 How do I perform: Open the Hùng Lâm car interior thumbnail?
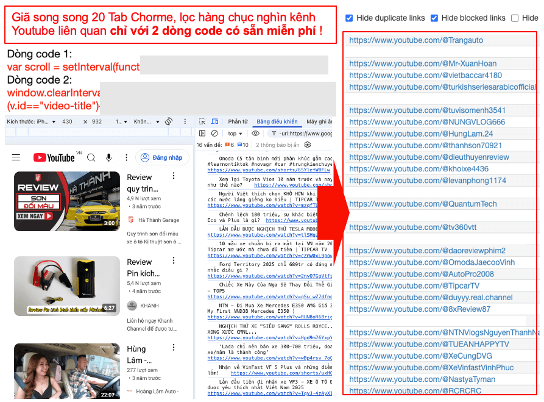(67, 371)
